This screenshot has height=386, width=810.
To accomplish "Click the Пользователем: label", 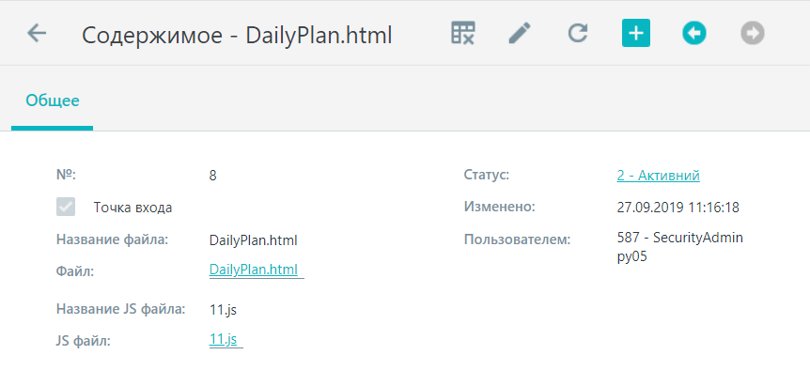I will click(x=517, y=239).
